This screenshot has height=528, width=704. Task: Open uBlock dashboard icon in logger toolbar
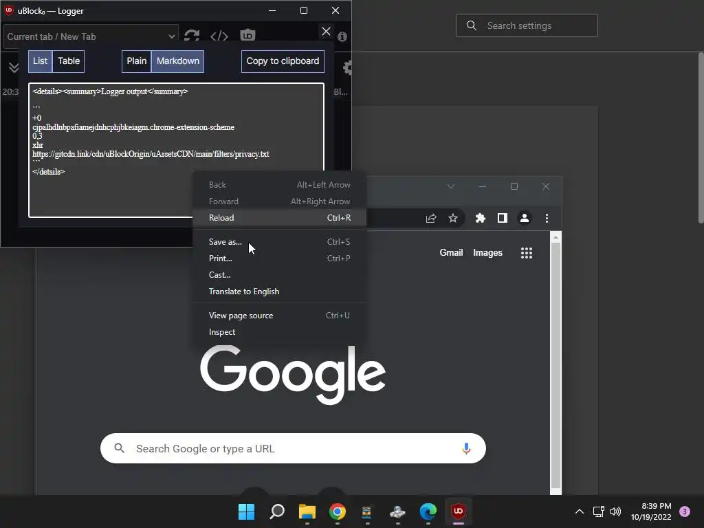pos(247,35)
